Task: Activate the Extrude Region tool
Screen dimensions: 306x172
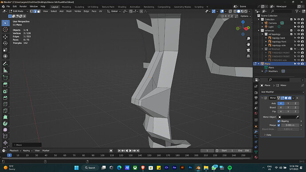Action: coord(5,85)
